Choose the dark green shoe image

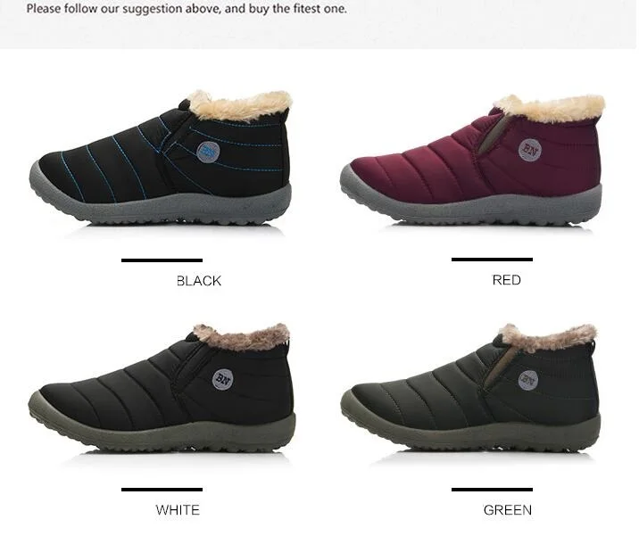(470, 388)
